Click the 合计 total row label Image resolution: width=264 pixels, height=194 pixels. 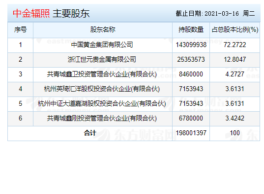[x=90, y=133]
